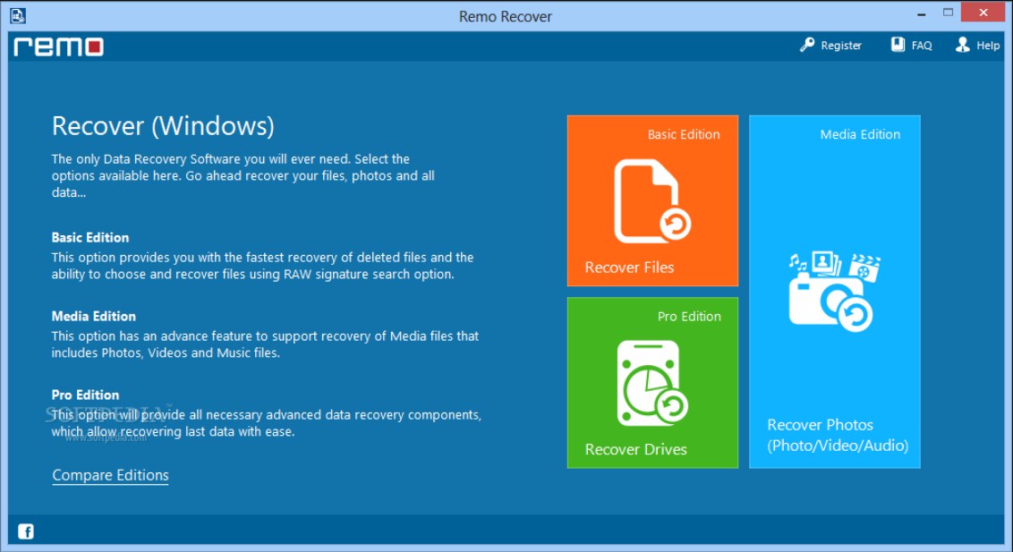Image resolution: width=1013 pixels, height=552 pixels.
Task: Click the hard drive icon in Pro Edition
Action: tap(652, 383)
